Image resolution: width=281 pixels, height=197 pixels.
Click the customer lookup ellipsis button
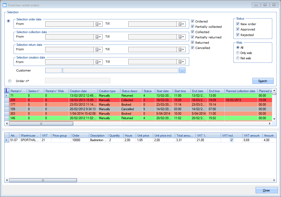pyautogui.click(x=182, y=70)
